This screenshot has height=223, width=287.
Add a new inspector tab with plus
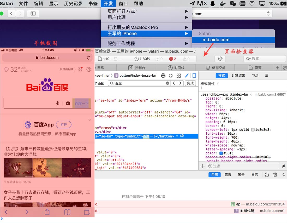point(278,68)
